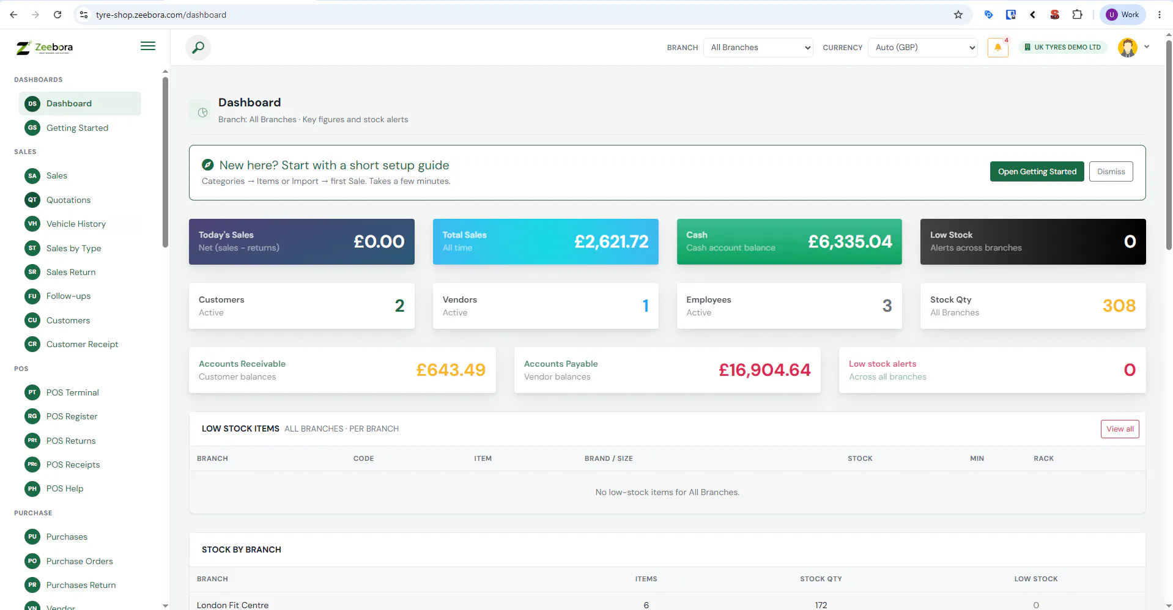Open the Branch dropdown showing All Branches
This screenshot has width=1173, height=610.
click(758, 48)
